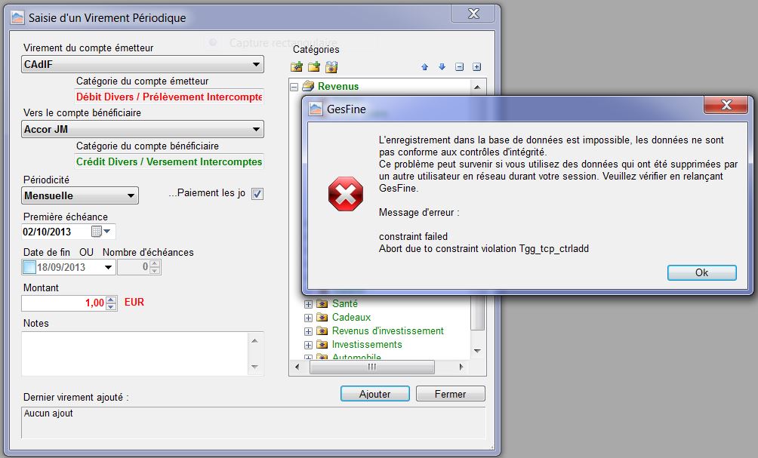758x458 pixels.
Task: Expand all categories with the plus icon
Action: [476, 67]
